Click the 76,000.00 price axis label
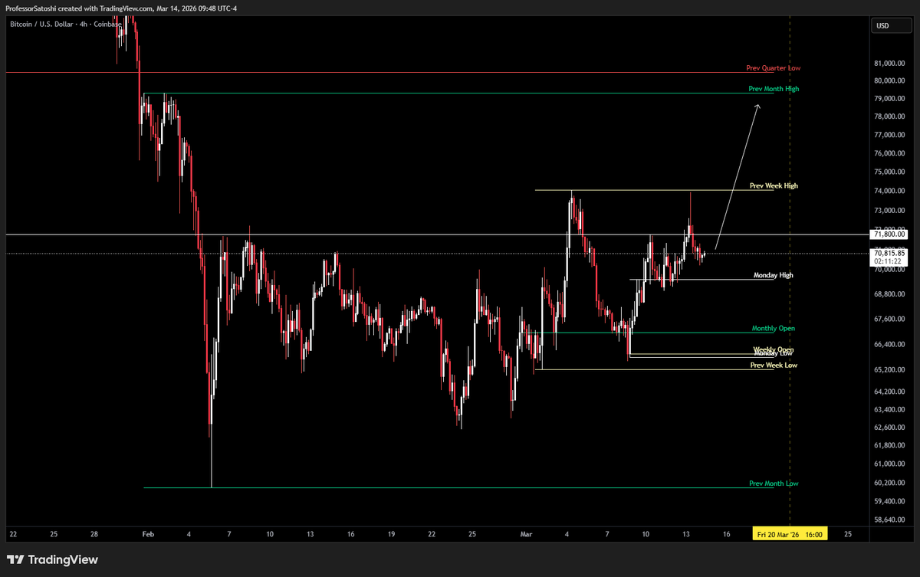Viewport: 920px width, 577px height. click(x=889, y=153)
